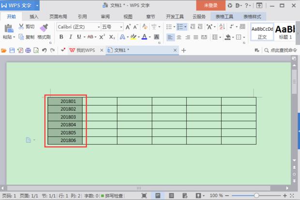Screen dimensions: 300x200
Task: Open the underline style dropdown arrow
Action: [x=84, y=37]
